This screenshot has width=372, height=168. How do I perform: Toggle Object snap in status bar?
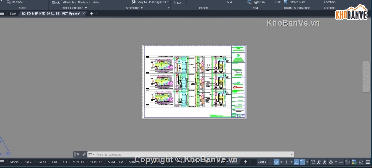pos(302,162)
